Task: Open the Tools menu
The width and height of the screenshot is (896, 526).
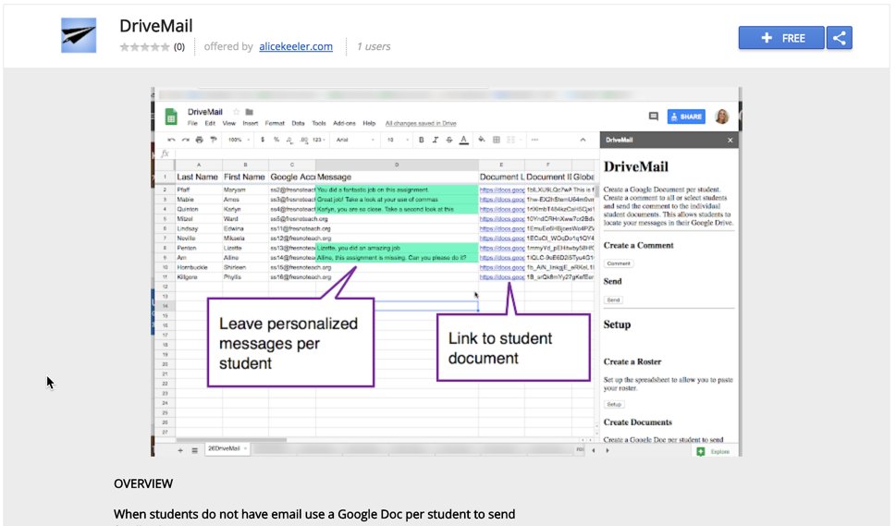Action: click(319, 123)
